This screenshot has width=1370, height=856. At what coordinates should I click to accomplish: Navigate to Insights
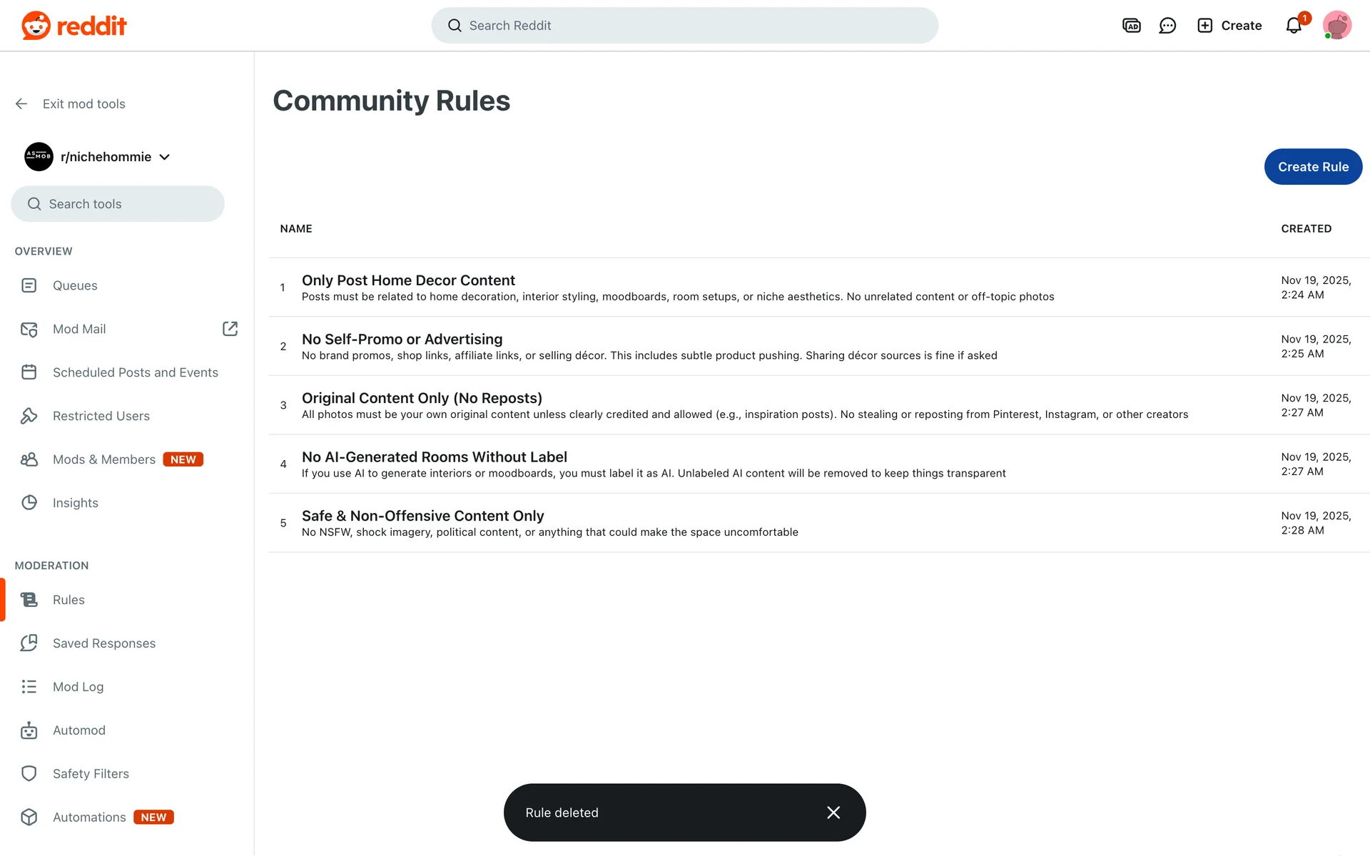(x=75, y=503)
